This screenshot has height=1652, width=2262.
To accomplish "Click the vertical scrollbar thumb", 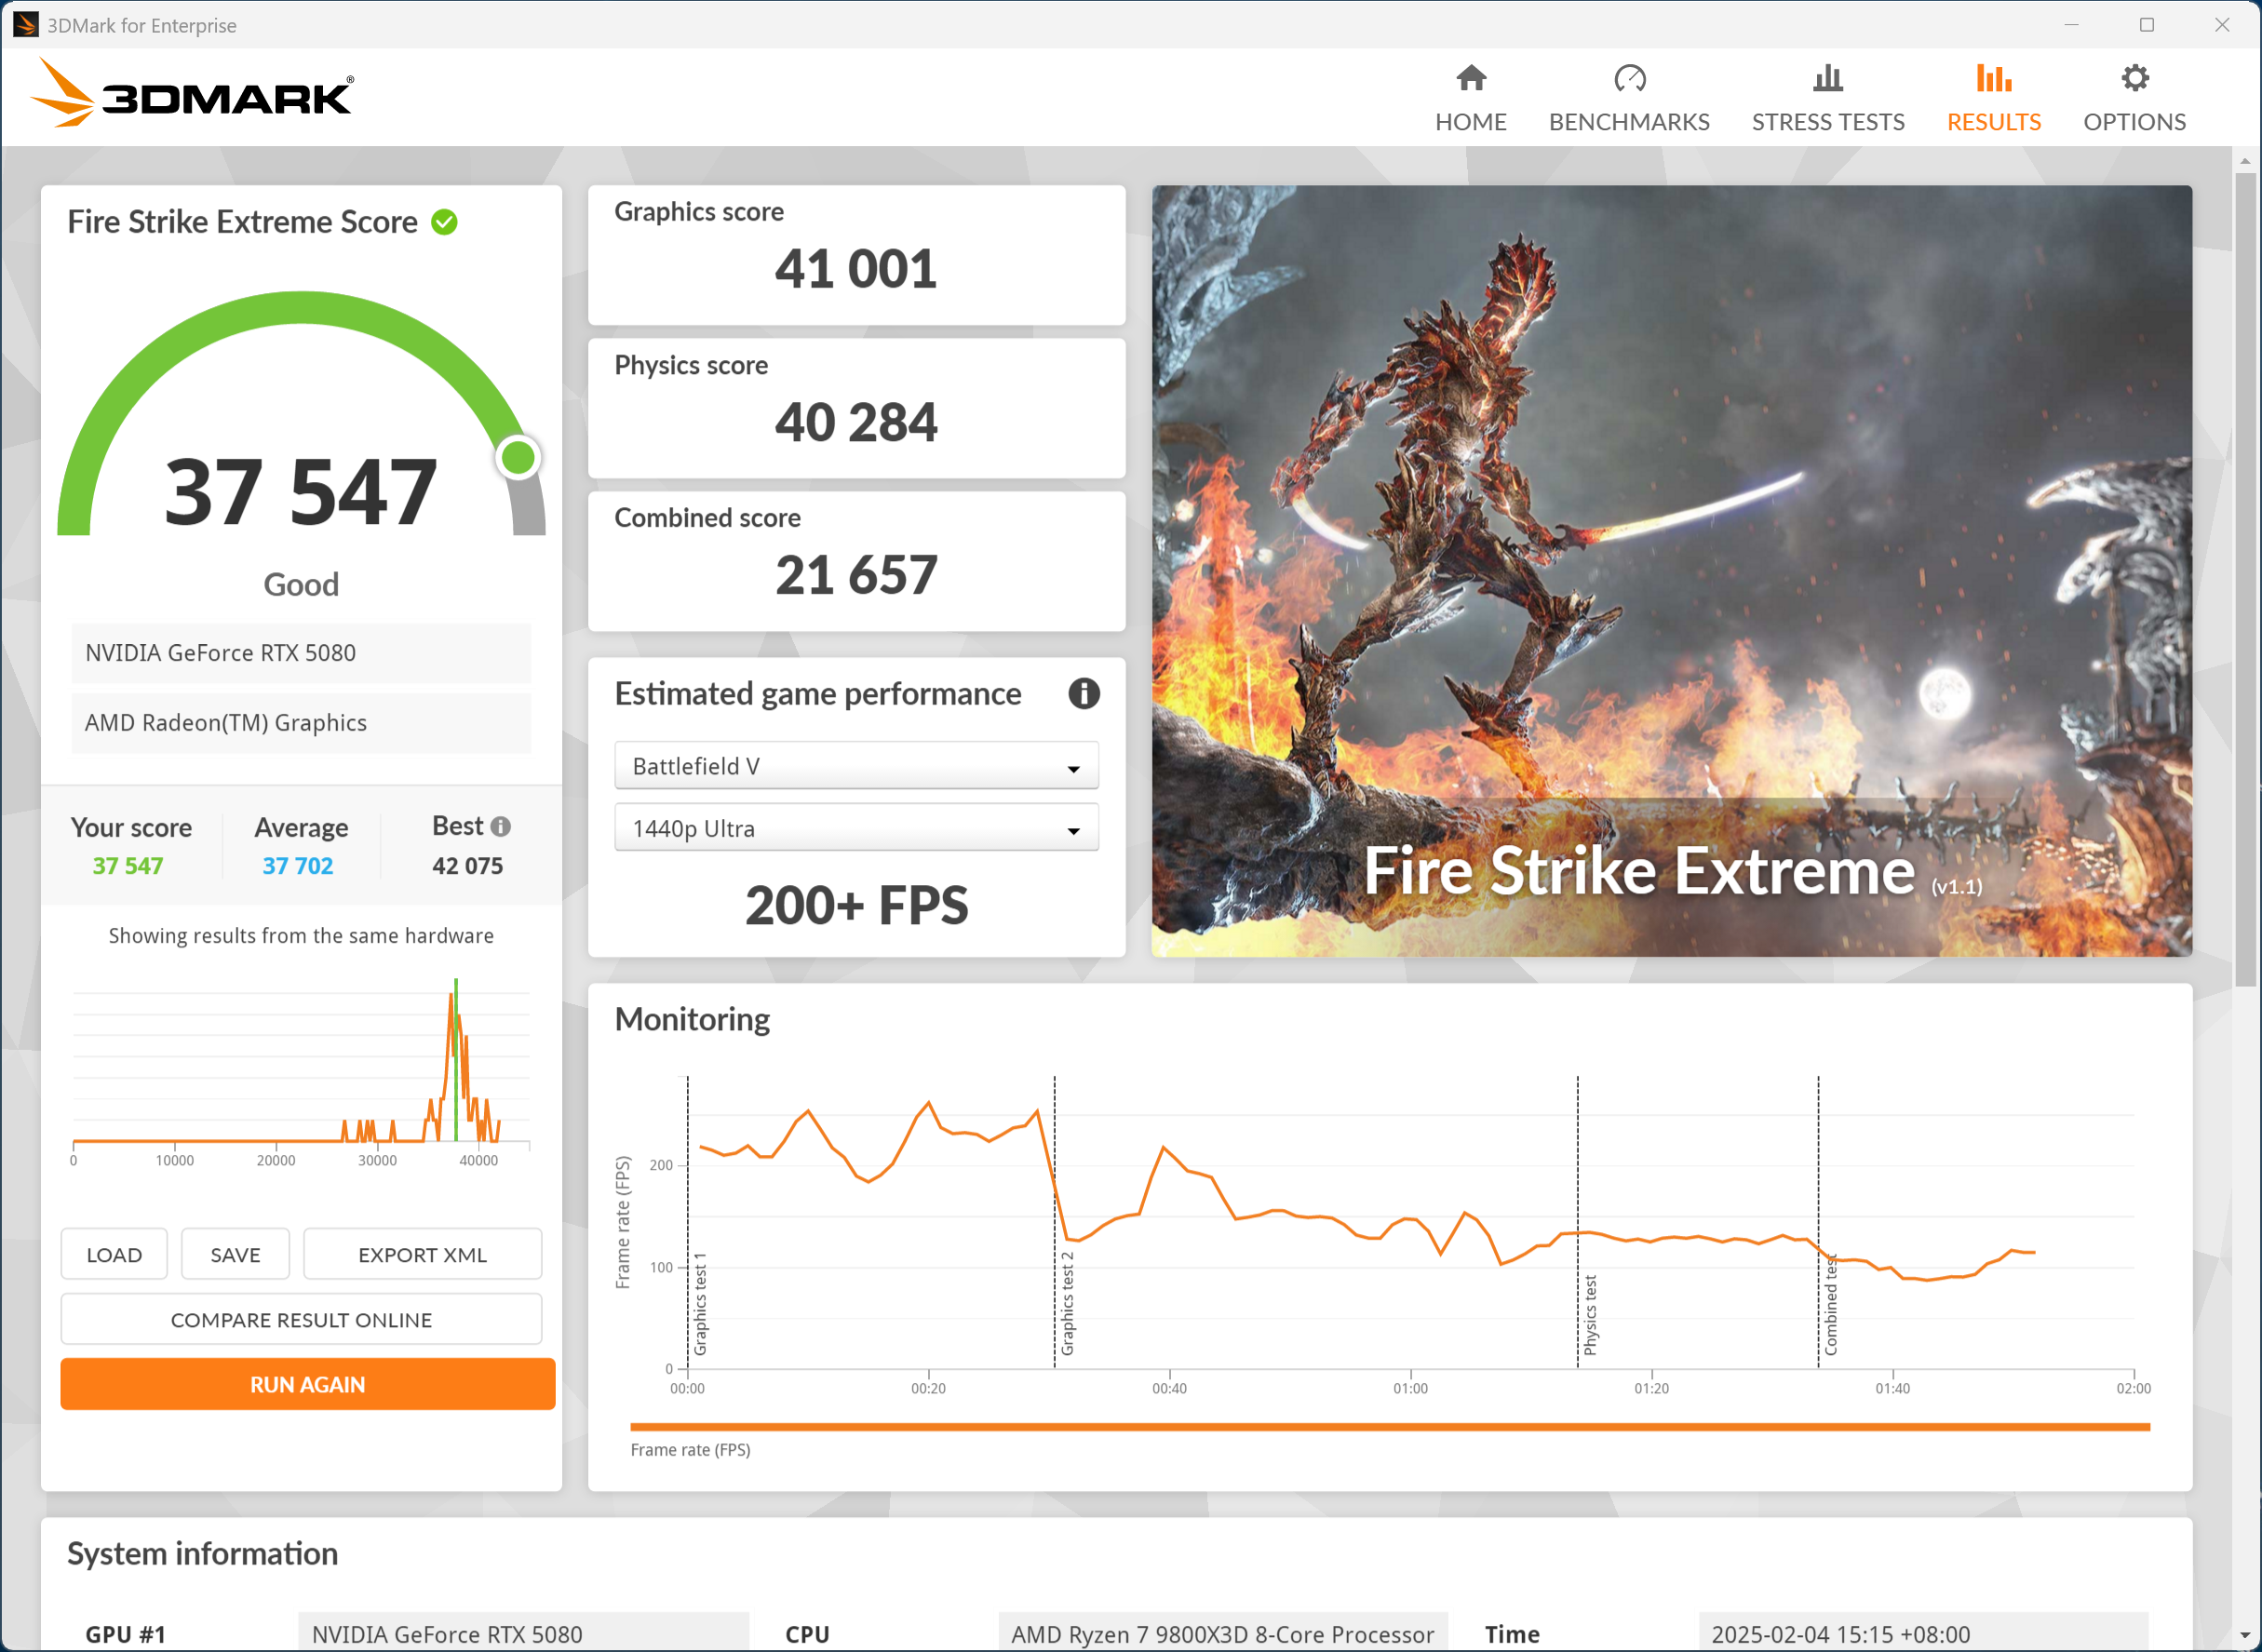I will [2245, 580].
